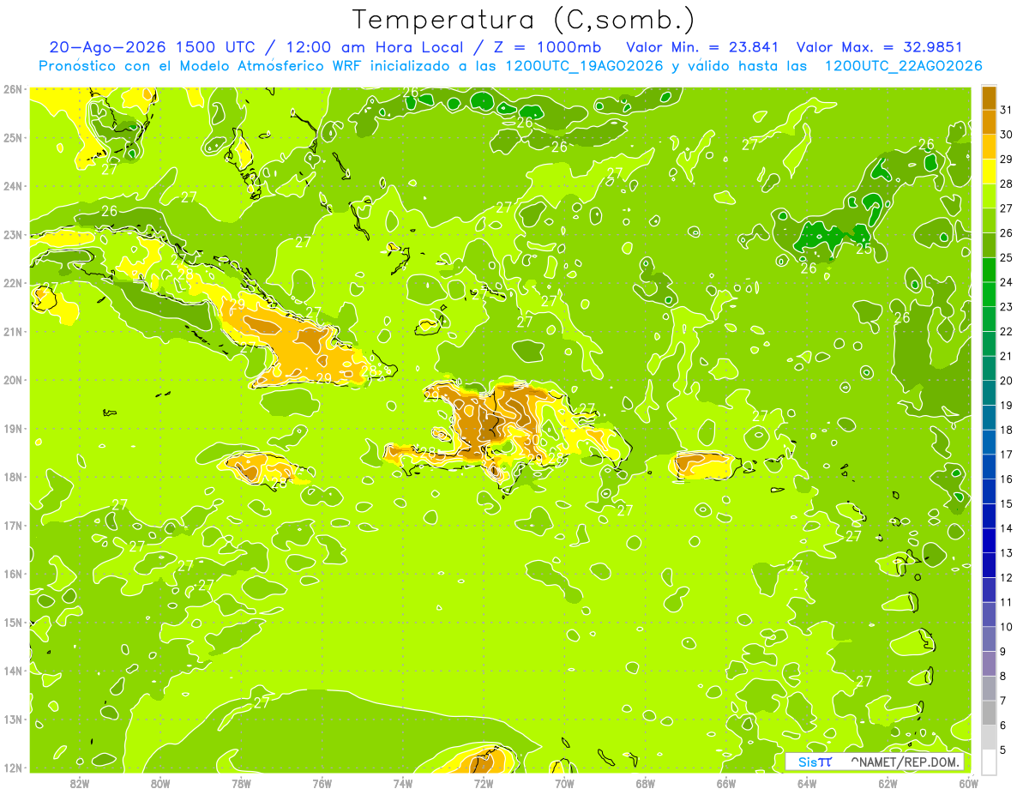Click the color bar label "11"

pyautogui.click(x=1007, y=602)
